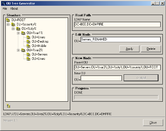Collapse the OU=%city% node
The image size is (166, 131).
click(13, 29)
